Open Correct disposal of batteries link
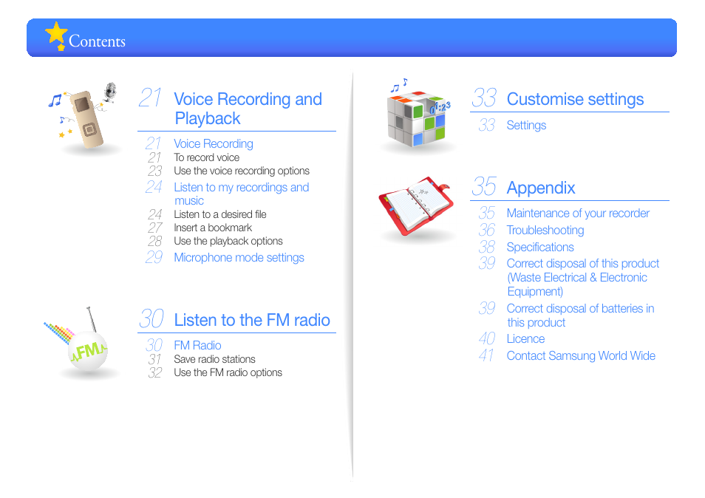 580,315
